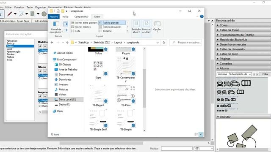
Task: Refresh the scrapbooks folder view
Action: click(164, 42)
